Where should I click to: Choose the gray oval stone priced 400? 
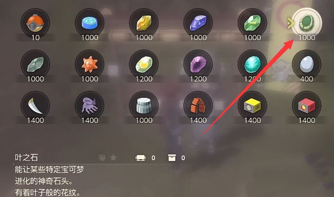point(306,64)
